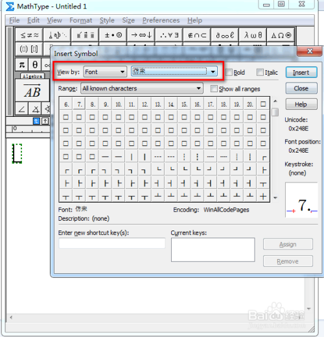The height and width of the screenshot is (337, 324).
Task: Select the '7.' symbol cell
Action: coord(80,105)
